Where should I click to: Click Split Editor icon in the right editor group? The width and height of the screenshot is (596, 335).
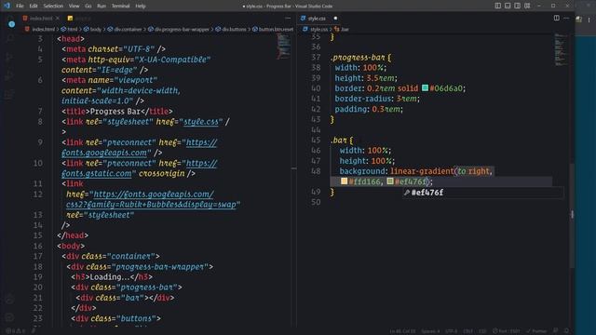coord(557,18)
